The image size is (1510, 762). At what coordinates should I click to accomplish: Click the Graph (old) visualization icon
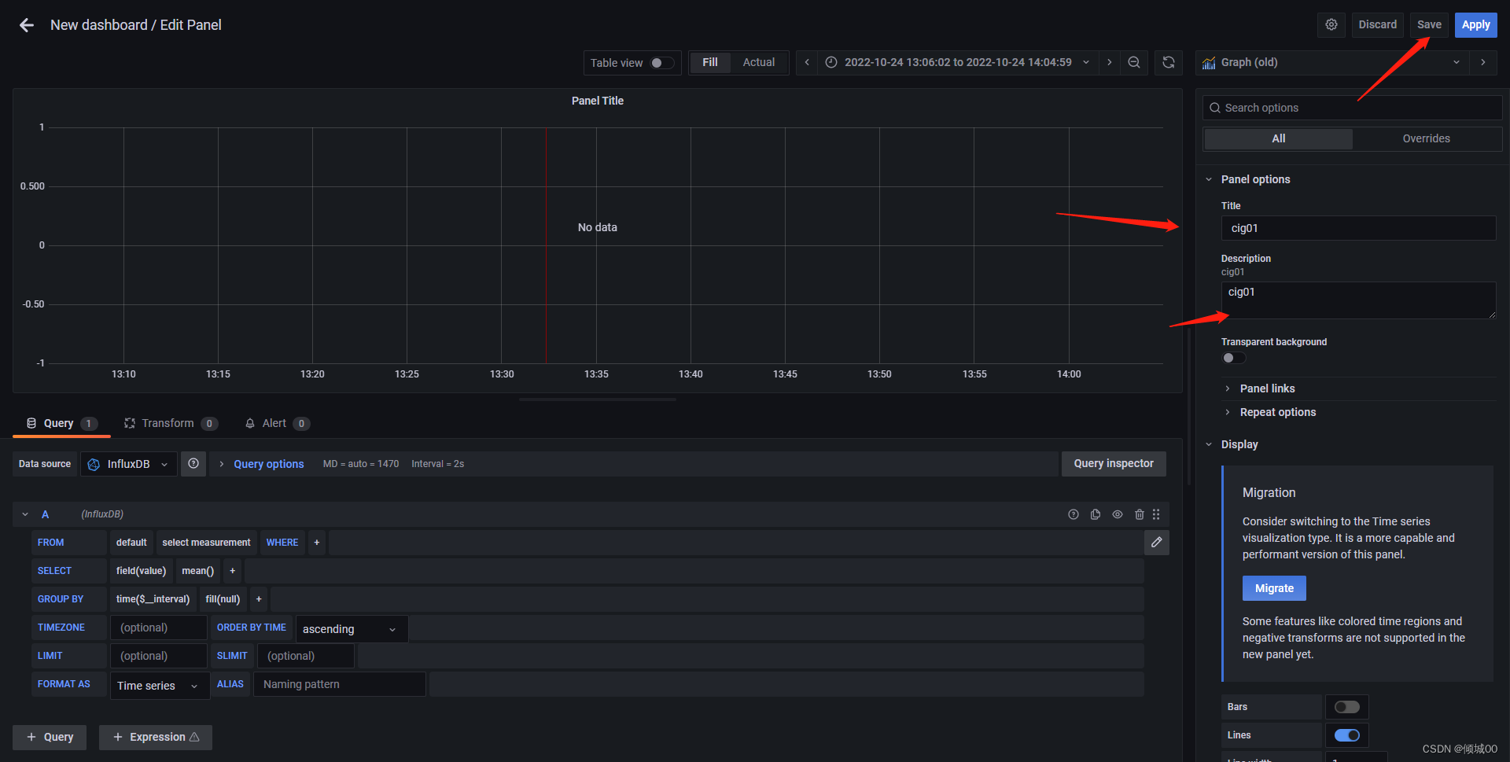1209,63
